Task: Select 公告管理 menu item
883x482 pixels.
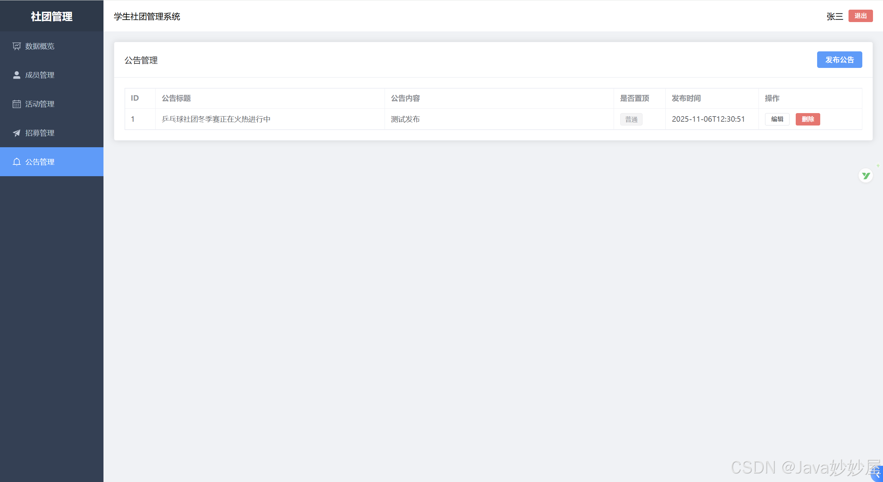Action: [x=52, y=162]
